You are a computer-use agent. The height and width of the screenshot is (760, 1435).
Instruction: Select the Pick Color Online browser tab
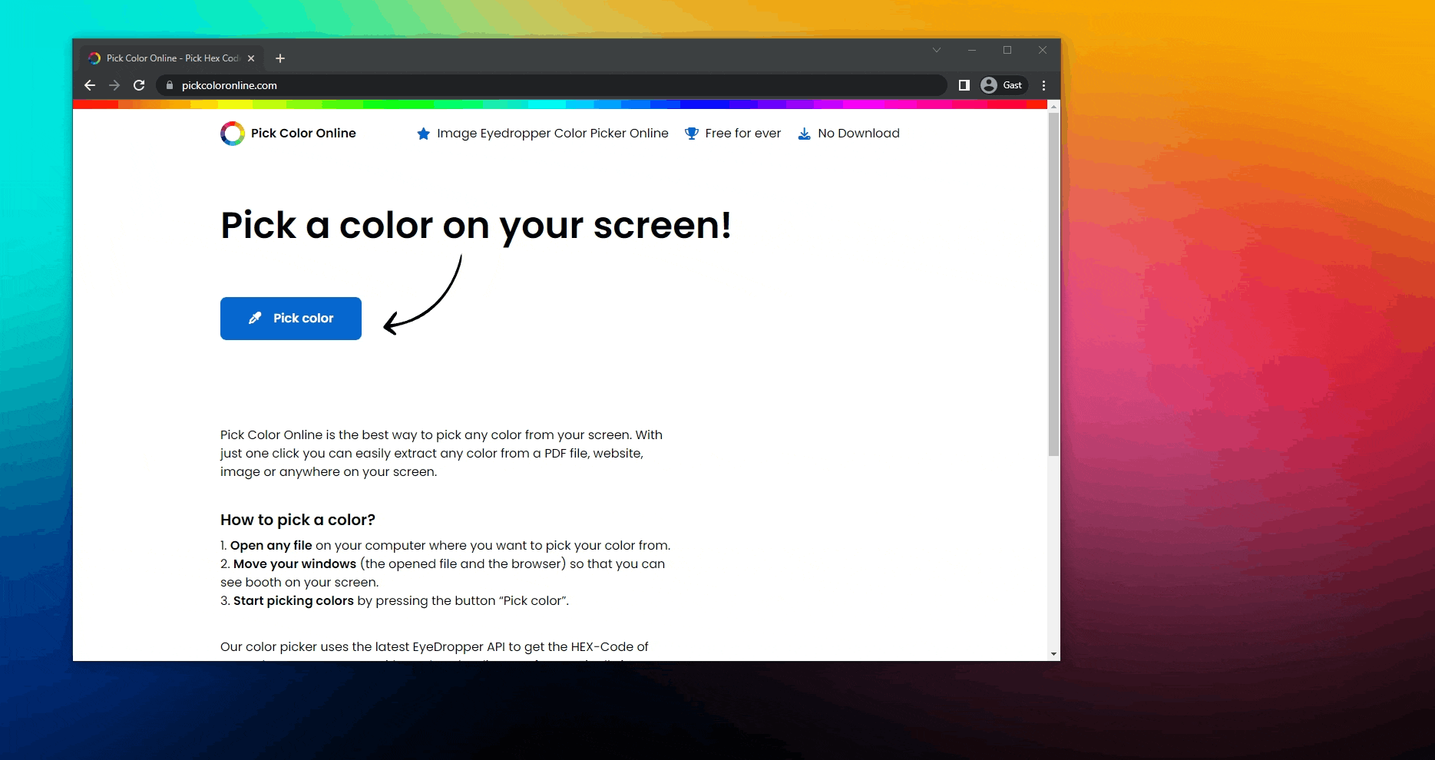[x=172, y=58]
